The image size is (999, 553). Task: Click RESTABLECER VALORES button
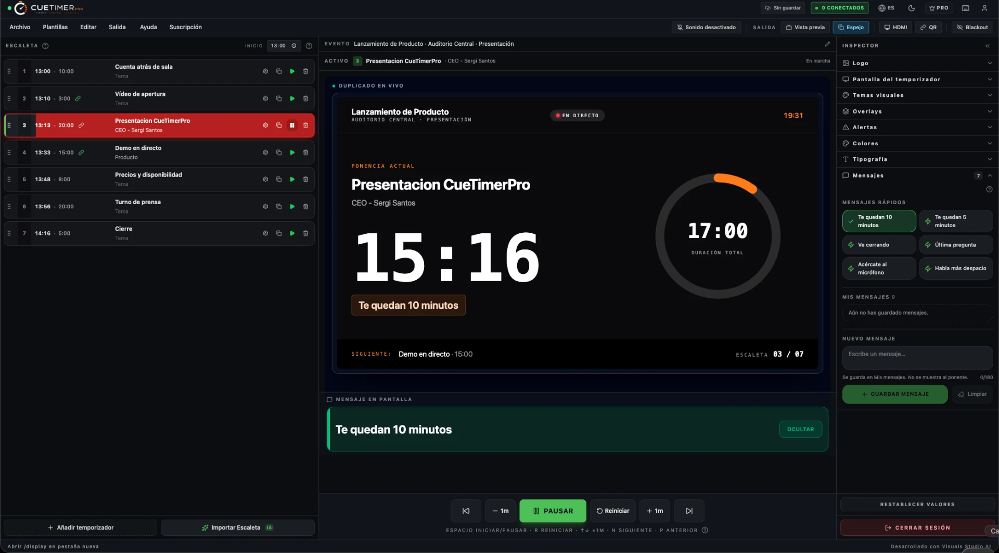coord(917,504)
